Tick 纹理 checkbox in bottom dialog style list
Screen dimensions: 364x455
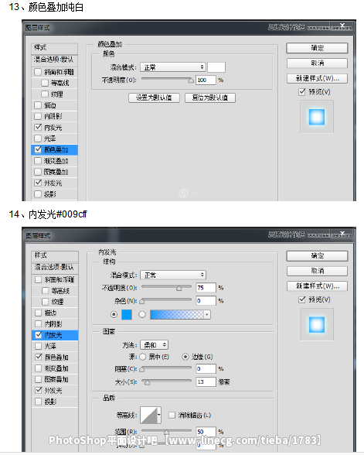coord(45,302)
